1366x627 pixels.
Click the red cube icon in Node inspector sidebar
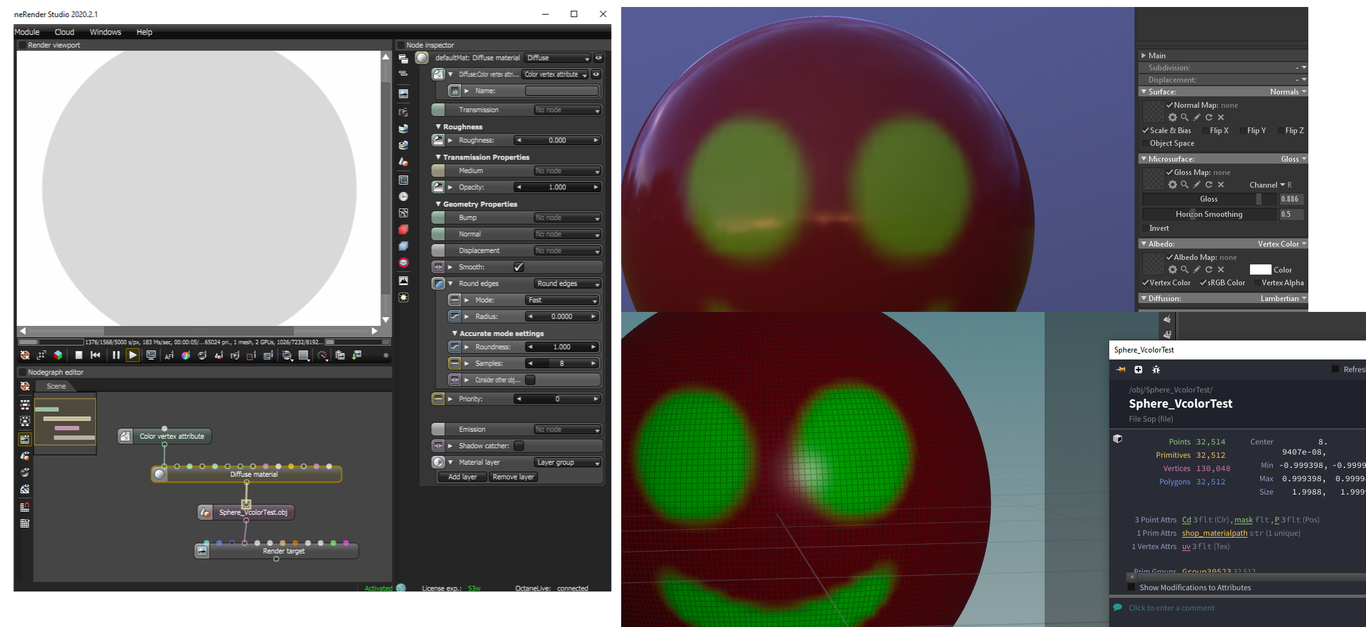(403, 229)
